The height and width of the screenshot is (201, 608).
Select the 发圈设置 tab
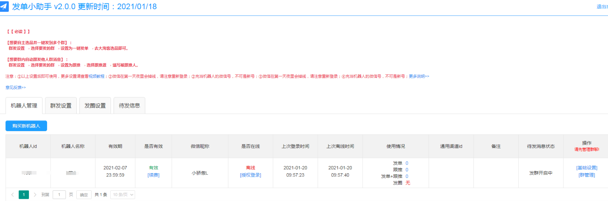tap(95, 106)
